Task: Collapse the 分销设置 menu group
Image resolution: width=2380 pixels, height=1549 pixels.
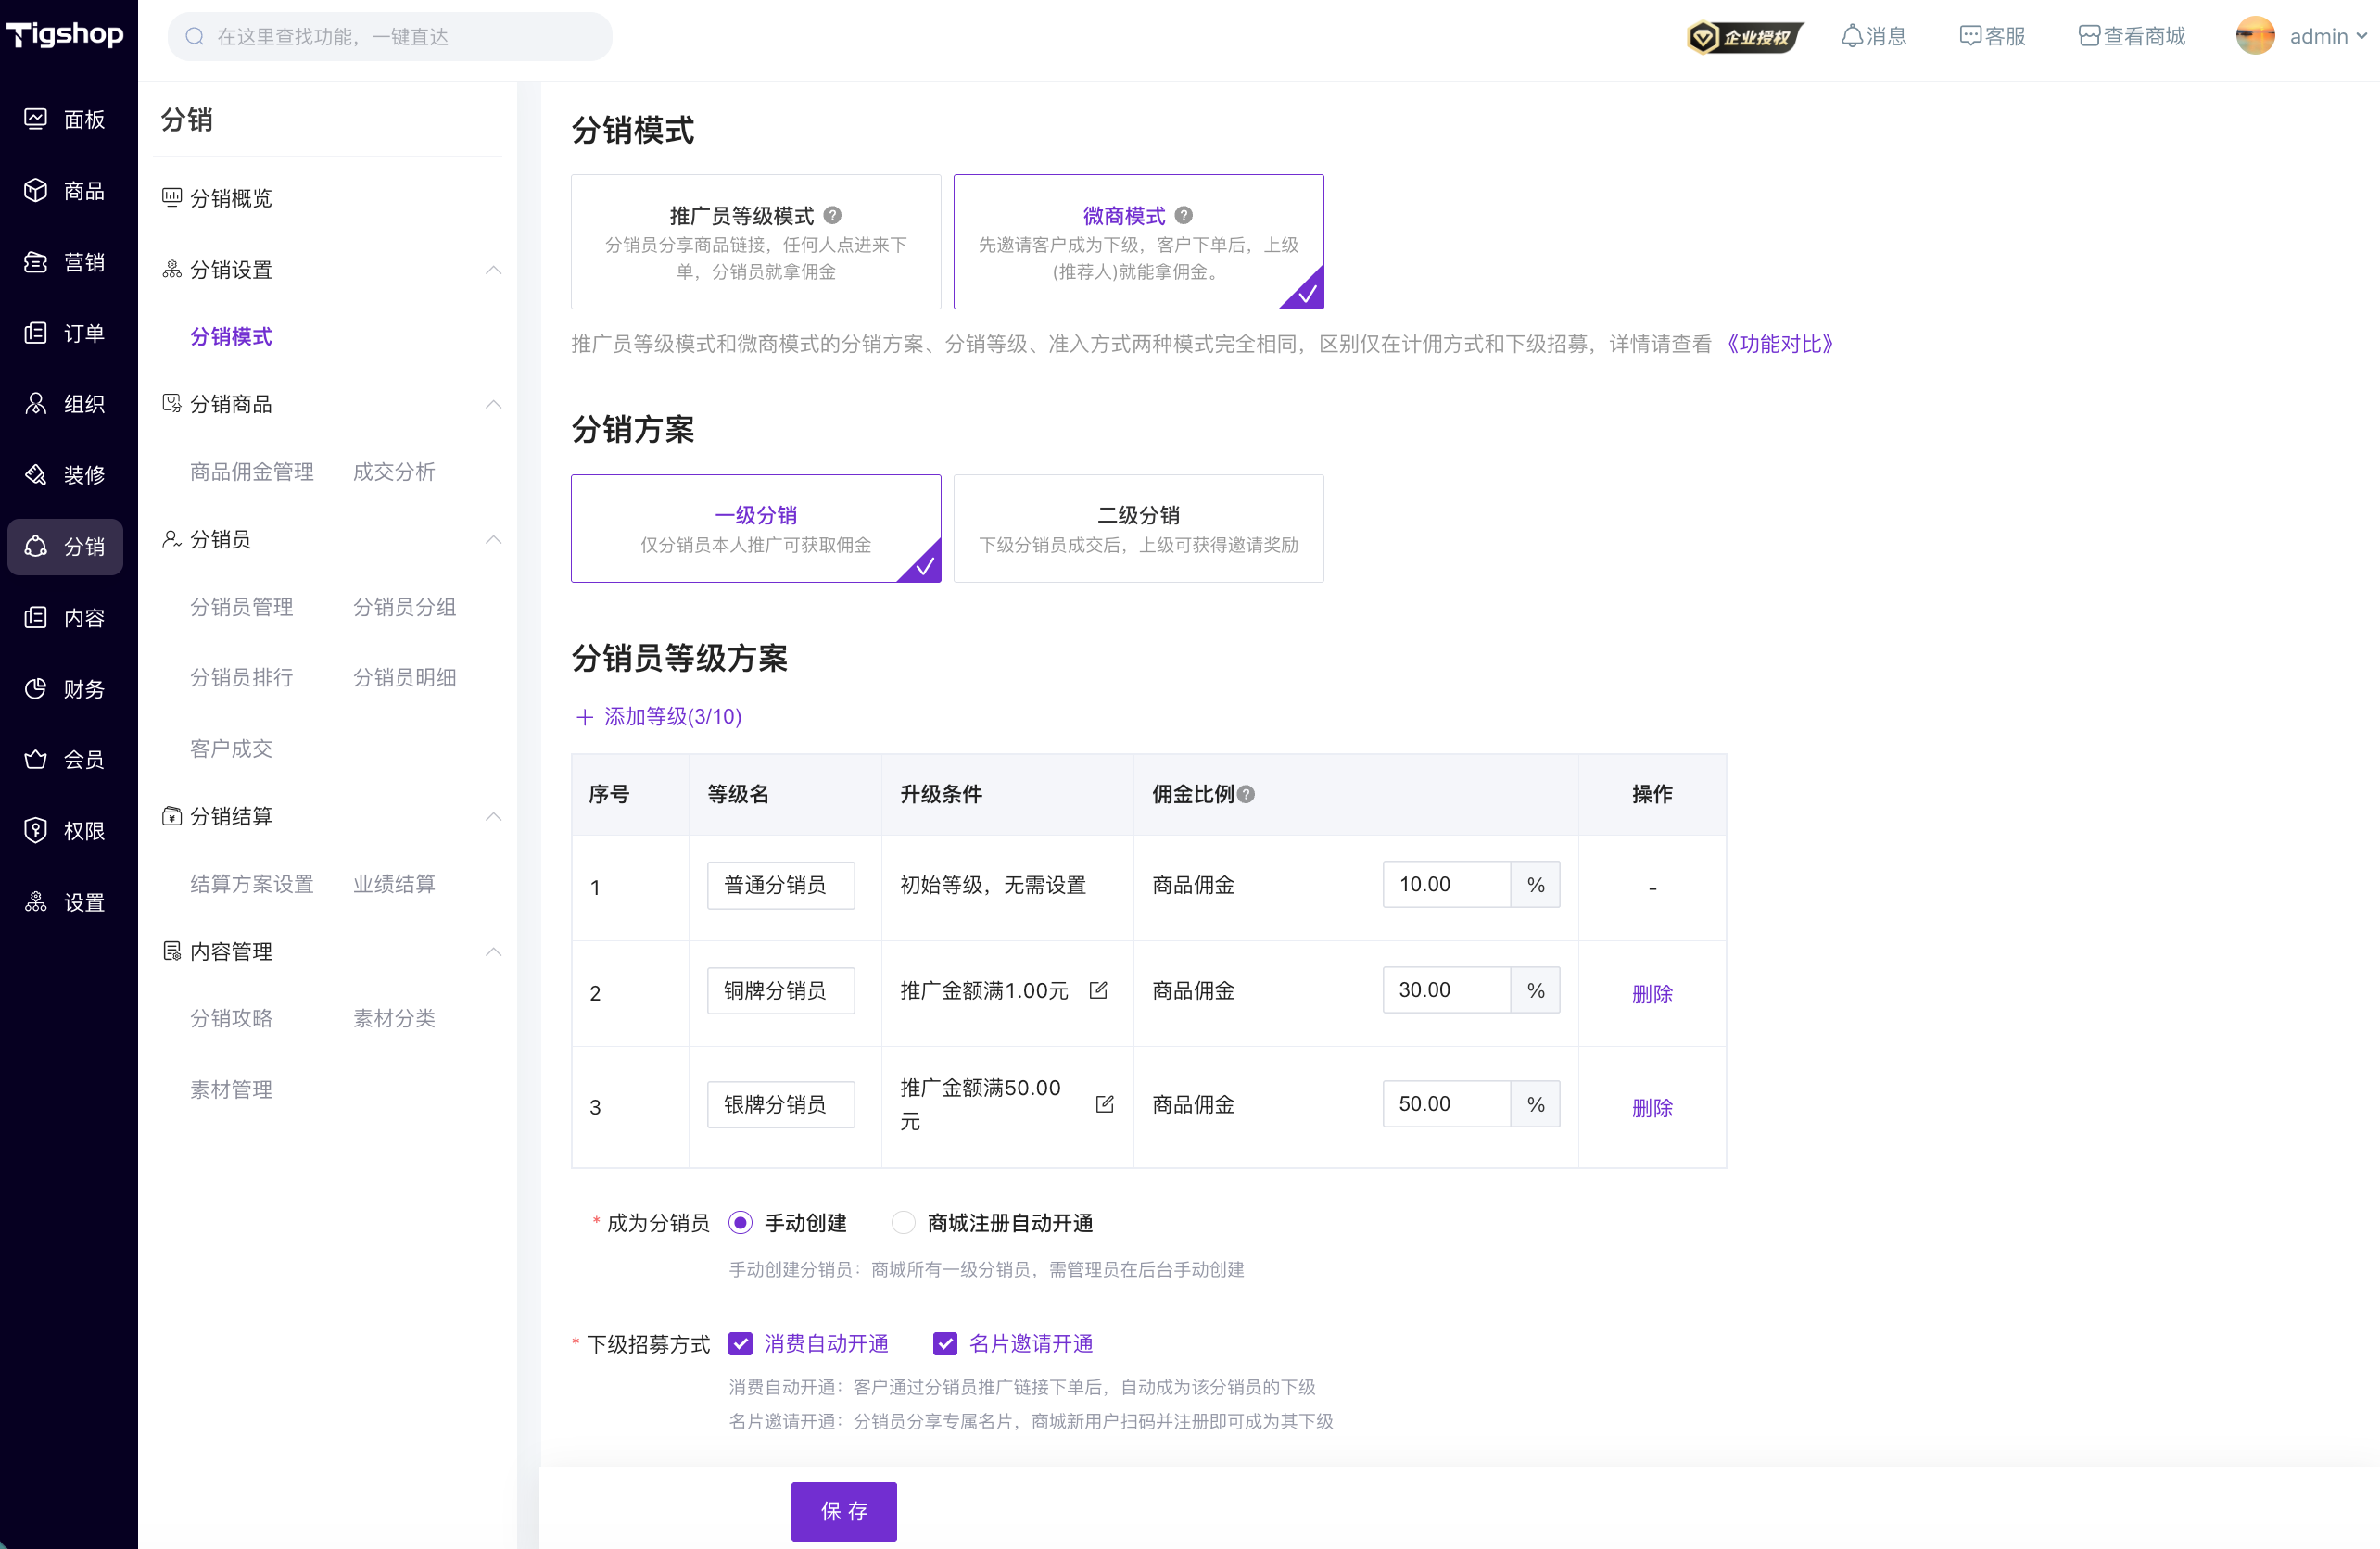Action: click(493, 270)
